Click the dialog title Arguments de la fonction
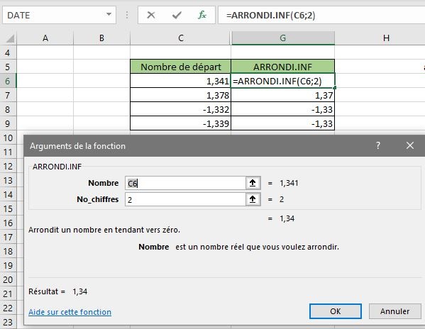Image resolution: width=425 pixels, height=329 pixels. pyautogui.click(x=77, y=146)
